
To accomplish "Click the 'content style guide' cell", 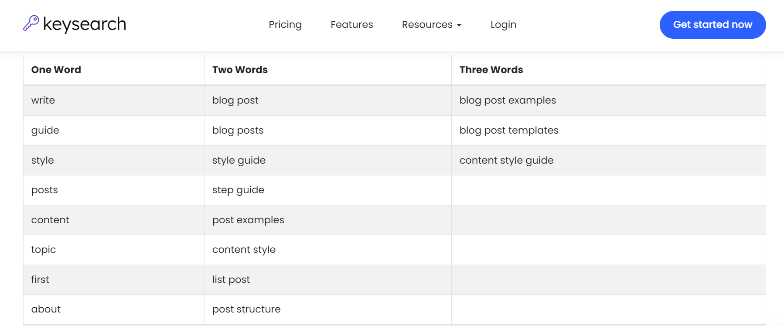I will coord(506,160).
